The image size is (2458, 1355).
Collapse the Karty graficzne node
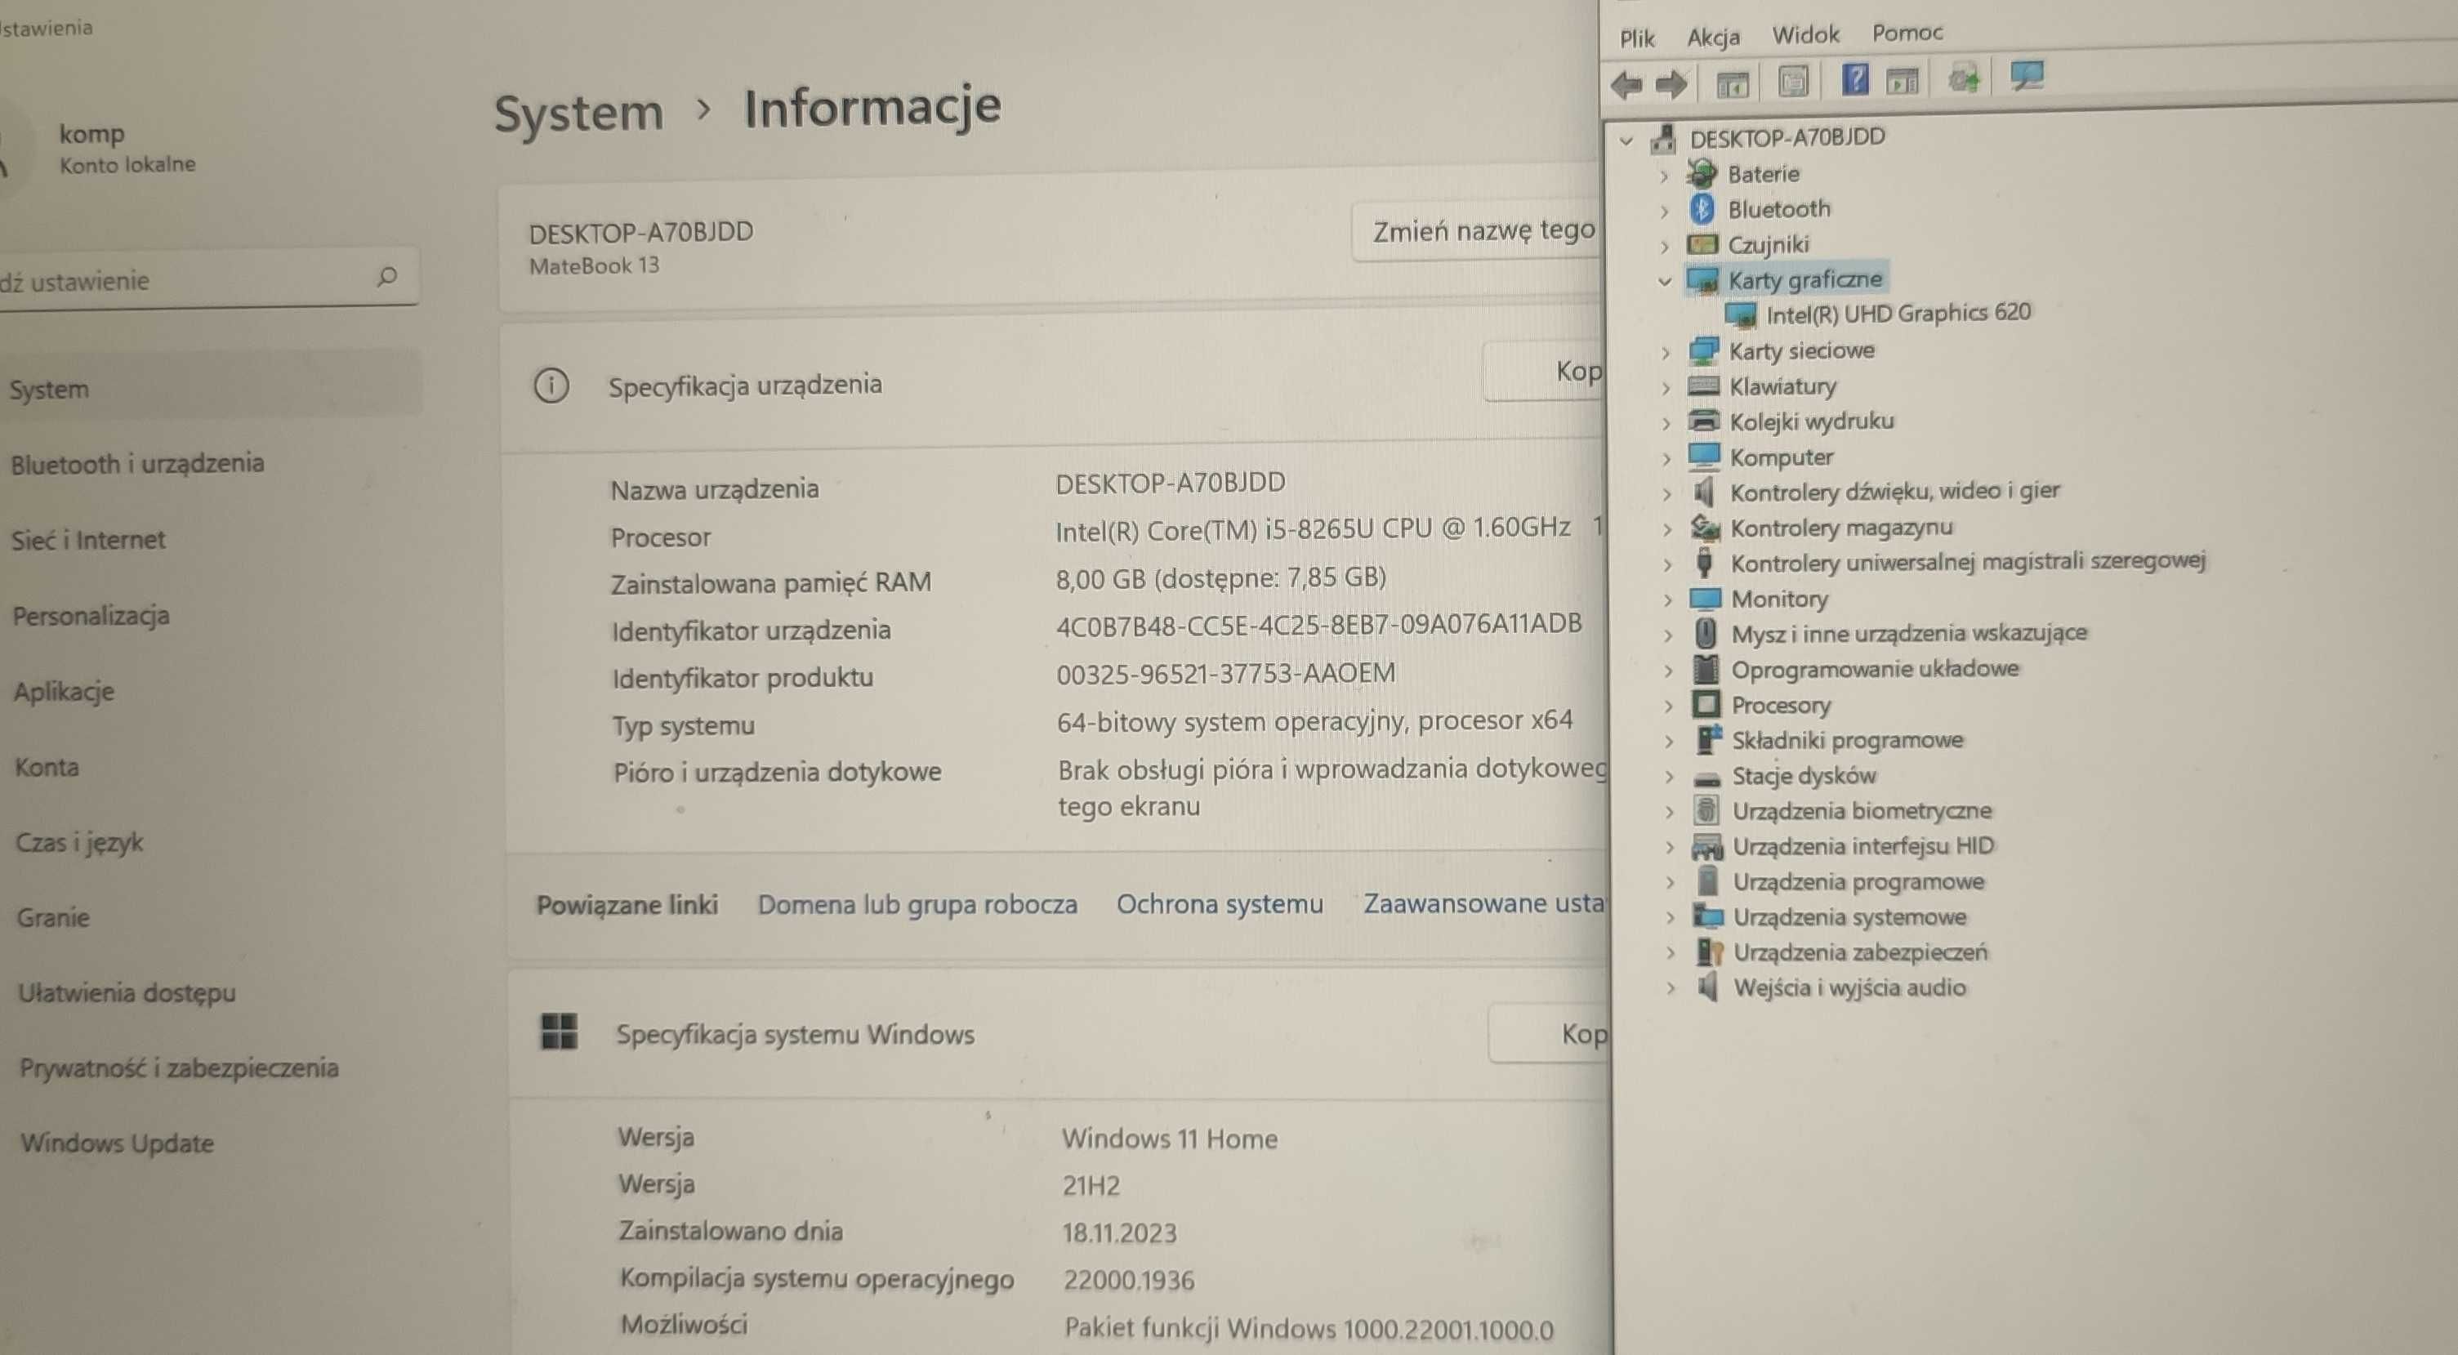tap(1665, 282)
